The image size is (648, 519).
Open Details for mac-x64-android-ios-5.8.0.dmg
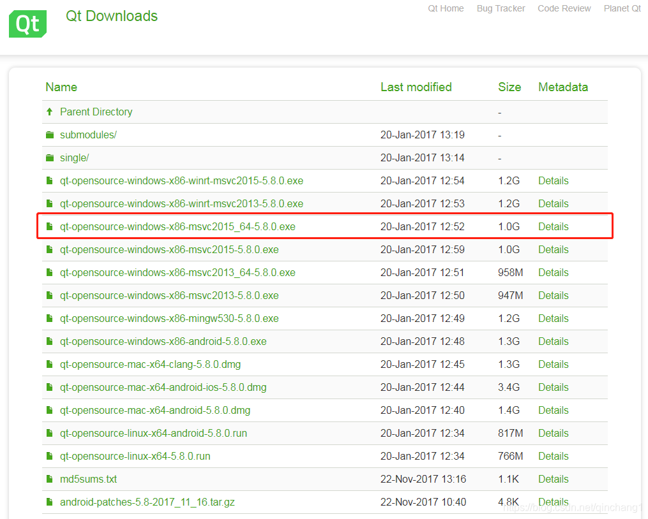(553, 387)
